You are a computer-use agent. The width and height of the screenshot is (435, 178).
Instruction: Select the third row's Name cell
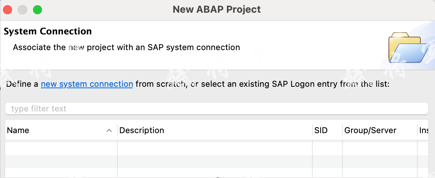click(61, 173)
